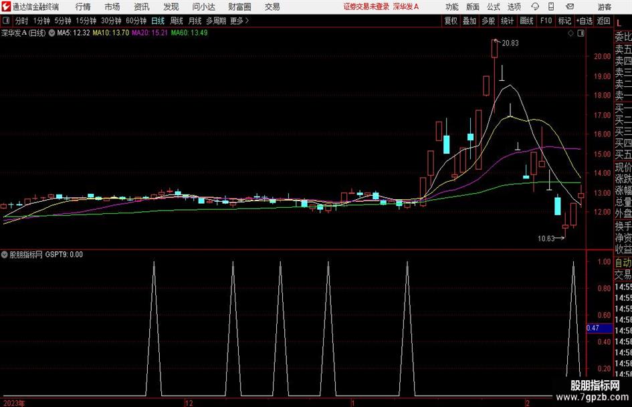
Task: Switch to the 15分钟 period tab
Action: 86,21
